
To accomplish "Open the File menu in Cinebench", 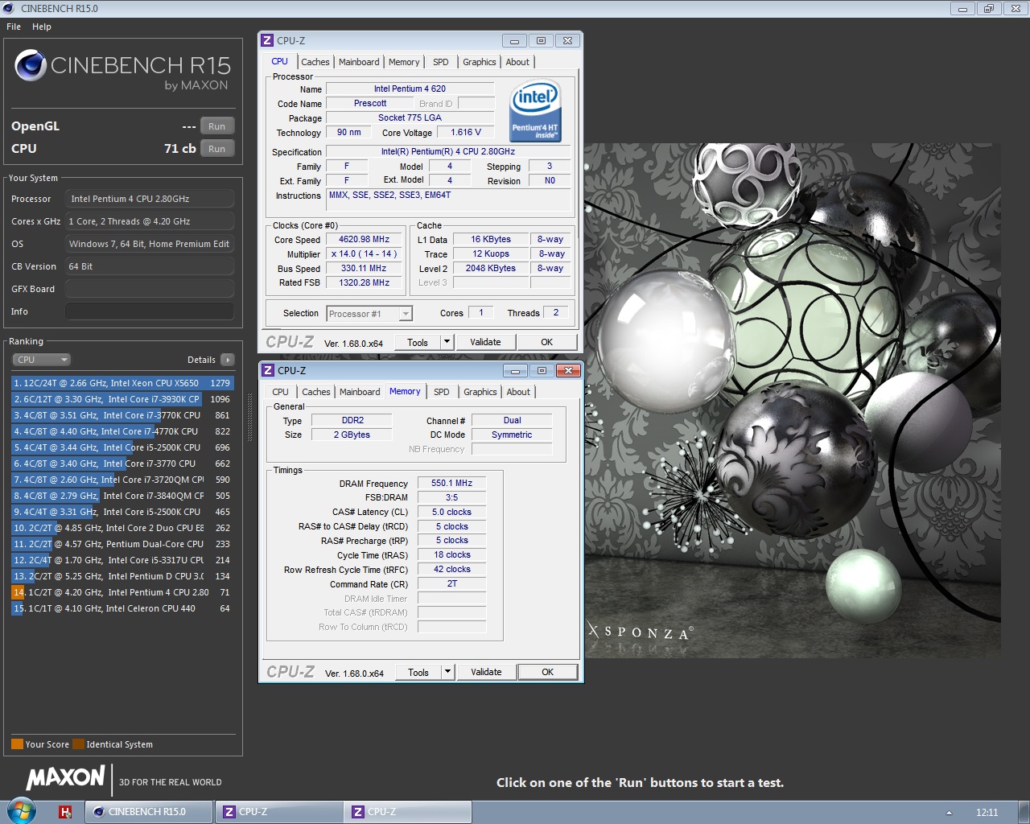I will tap(14, 27).
